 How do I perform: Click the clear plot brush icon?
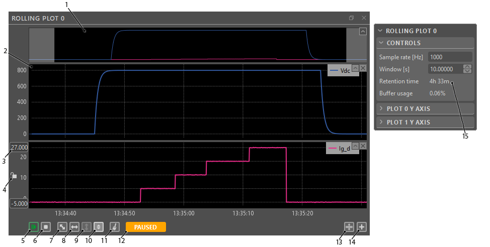(114, 227)
